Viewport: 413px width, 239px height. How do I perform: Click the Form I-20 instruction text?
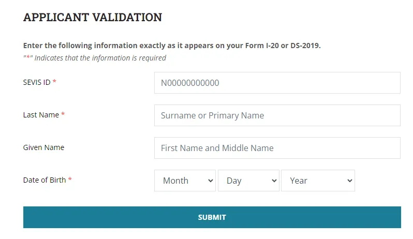pos(172,46)
